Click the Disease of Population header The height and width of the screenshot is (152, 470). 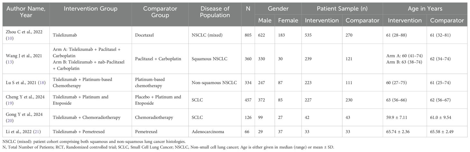pos(215,12)
